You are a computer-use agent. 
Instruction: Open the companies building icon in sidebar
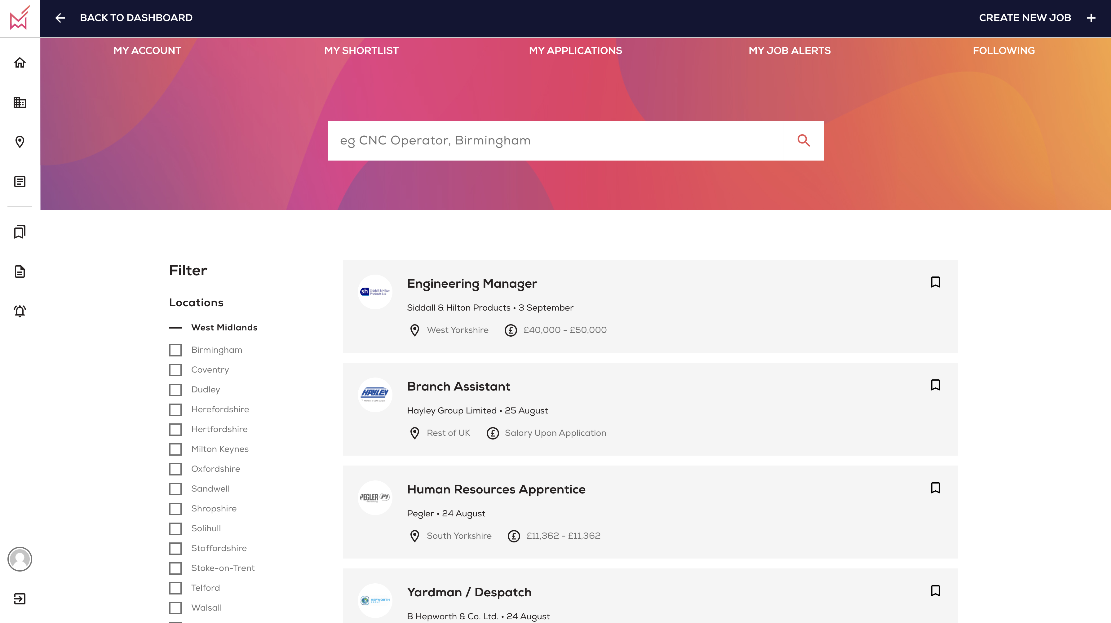coord(20,102)
